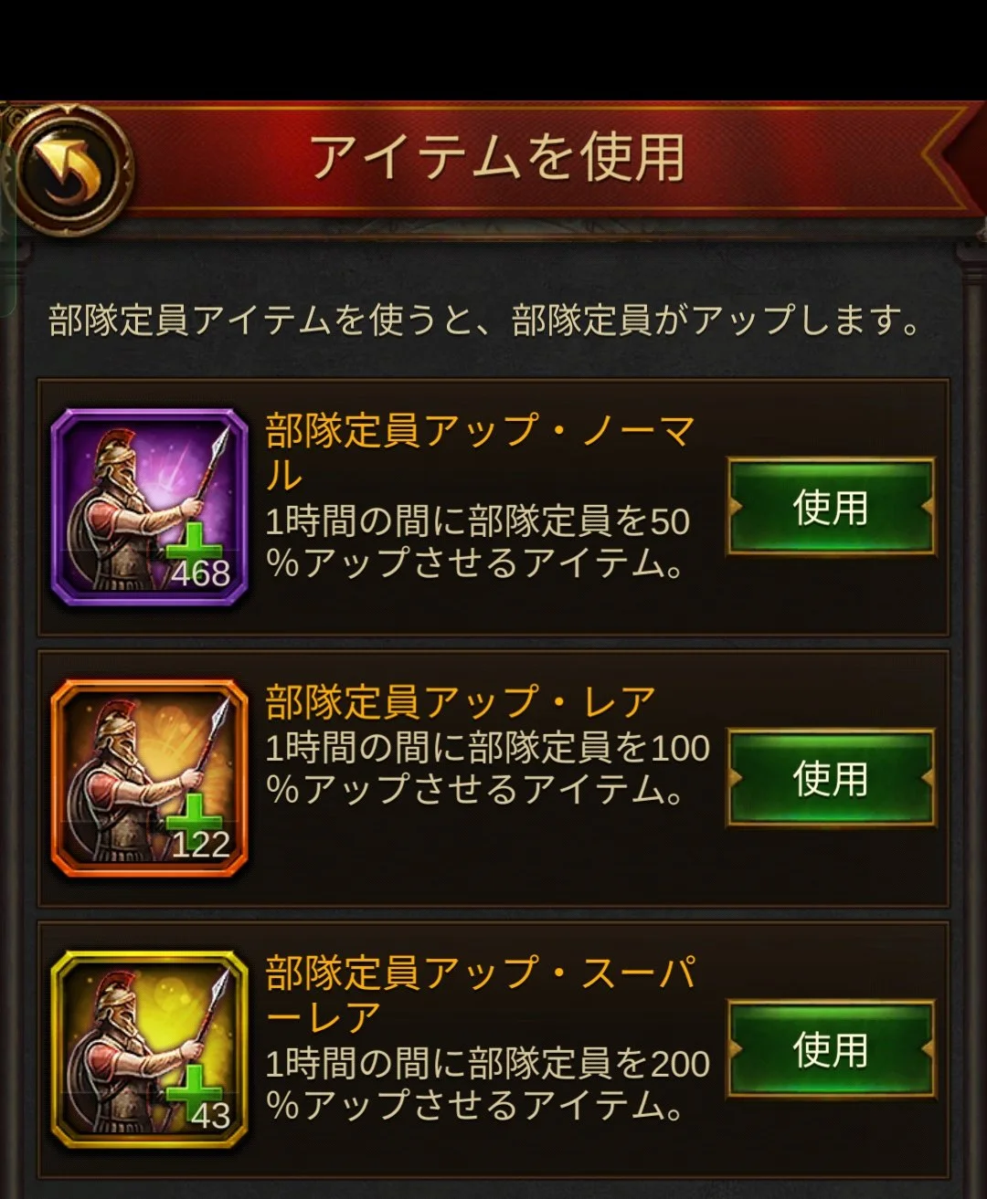
Task: Tap the 468 quantity count
Action: (200, 574)
